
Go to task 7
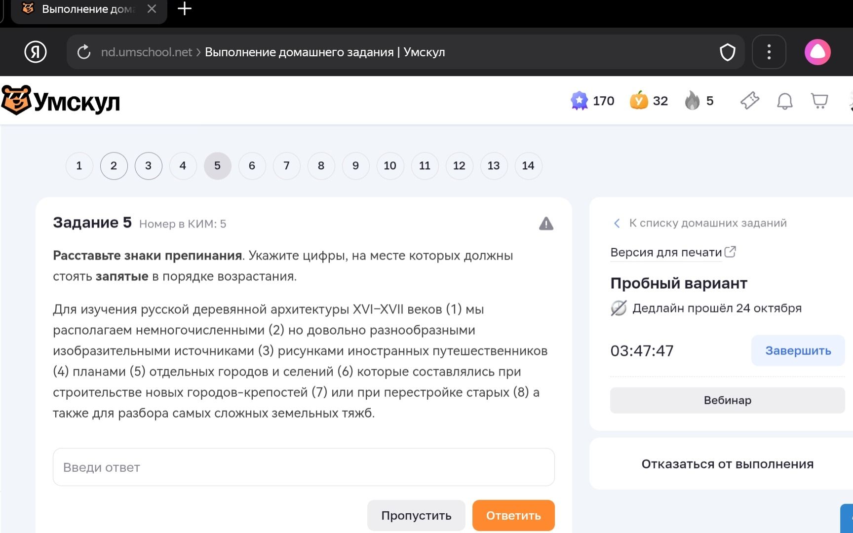pyautogui.click(x=286, y=166)
